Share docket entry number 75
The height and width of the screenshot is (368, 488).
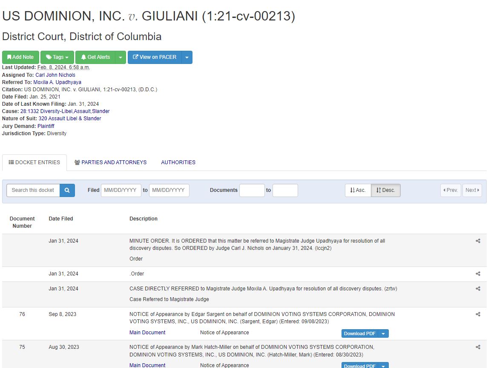point(478,347)
